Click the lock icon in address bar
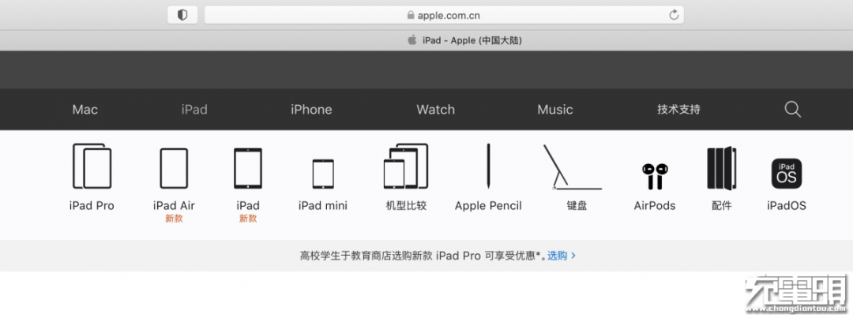This screenshot has height=318, width=853. 411,15
